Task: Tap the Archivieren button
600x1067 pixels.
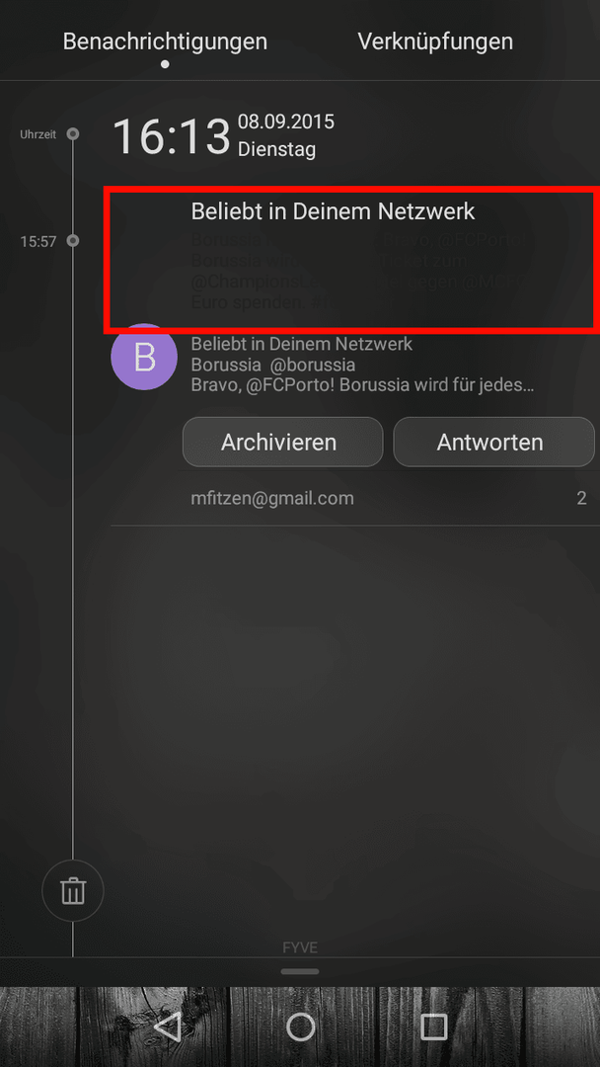Action: (282, 442)
